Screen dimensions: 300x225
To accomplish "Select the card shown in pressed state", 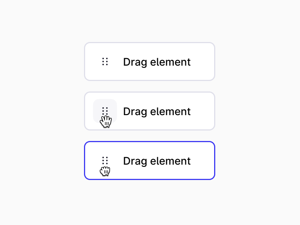I will click(x=149, y=160).
